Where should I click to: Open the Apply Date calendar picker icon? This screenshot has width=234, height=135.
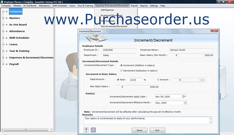coord(184,96)
